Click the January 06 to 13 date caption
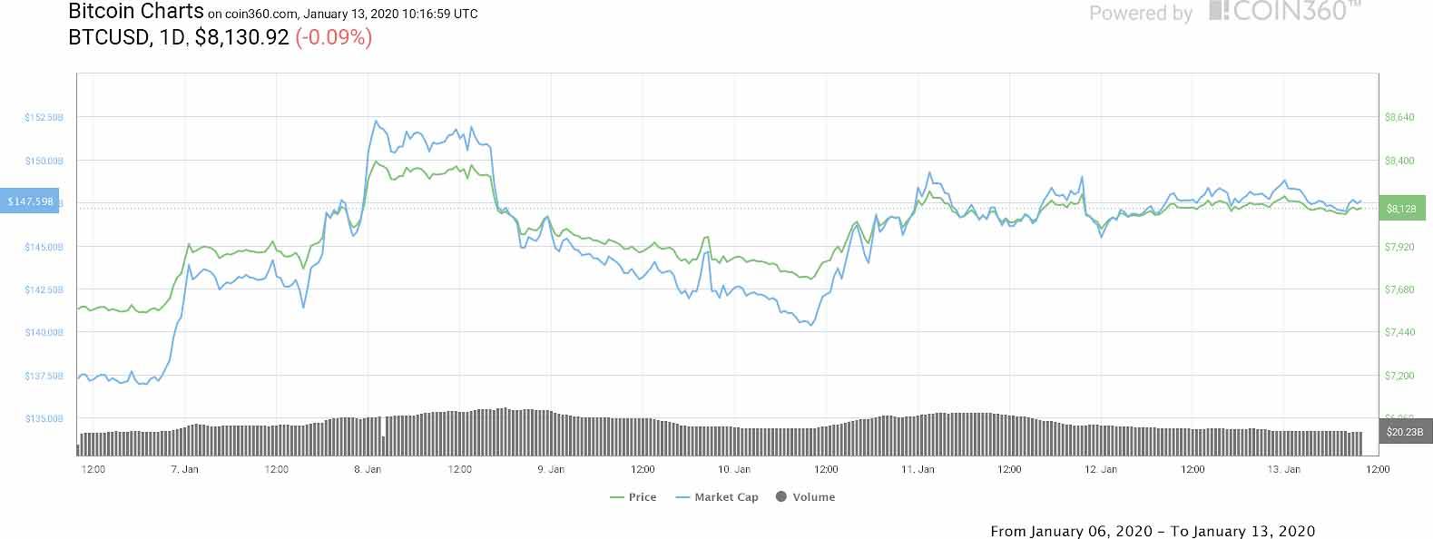The height and width of the screenshot is (539, 1433). tap(1152, 531)
